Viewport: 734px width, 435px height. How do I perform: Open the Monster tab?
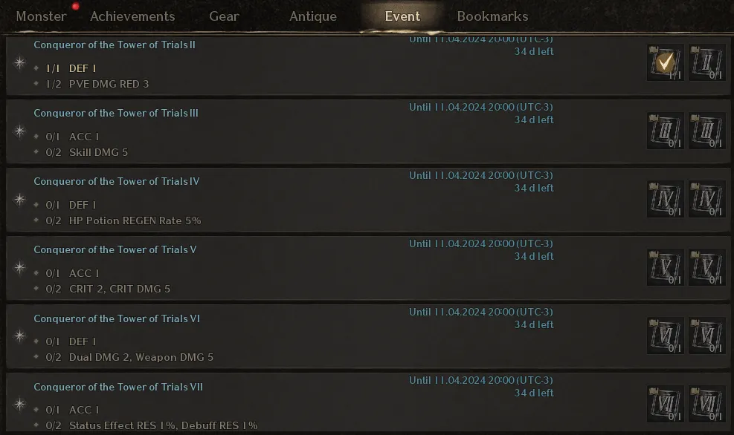41,16
